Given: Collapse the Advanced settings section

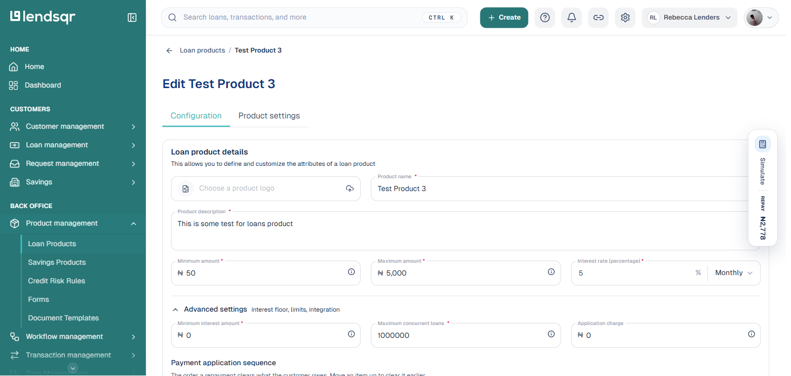Looking at the screenshot, I should click(x=175, y=310).
